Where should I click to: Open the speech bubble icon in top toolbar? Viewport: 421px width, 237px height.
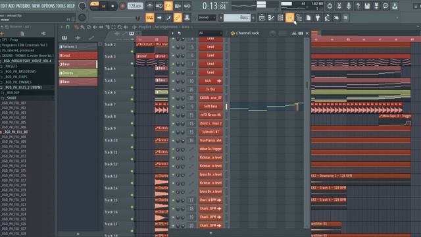(x=385, y=6)
